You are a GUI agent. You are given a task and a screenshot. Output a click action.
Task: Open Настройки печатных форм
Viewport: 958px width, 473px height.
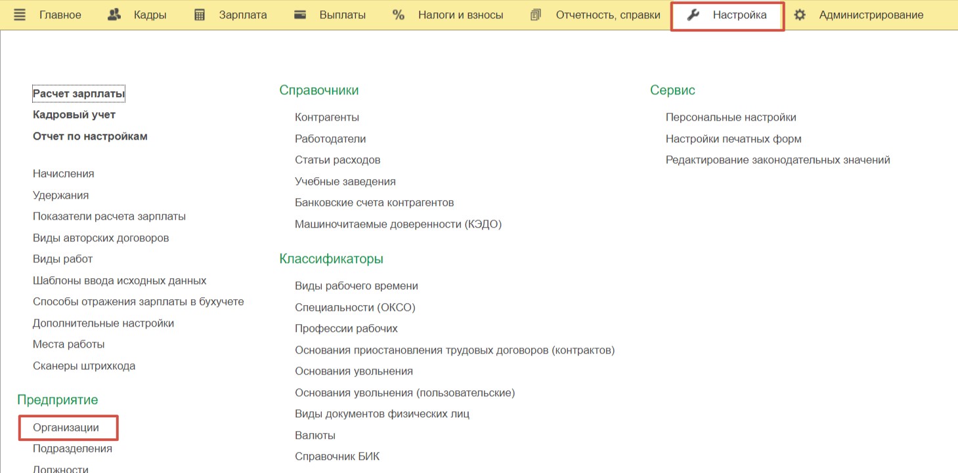pyautogui.click(x=733, y=139)
